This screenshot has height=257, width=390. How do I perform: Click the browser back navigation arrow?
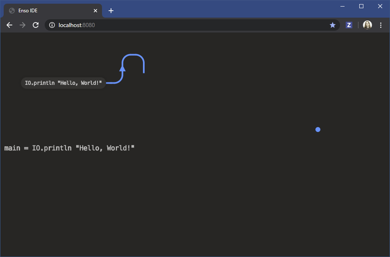click(9, 25)
